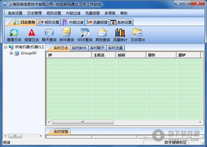Open the 内容过滤 menu

coord(73,13)
